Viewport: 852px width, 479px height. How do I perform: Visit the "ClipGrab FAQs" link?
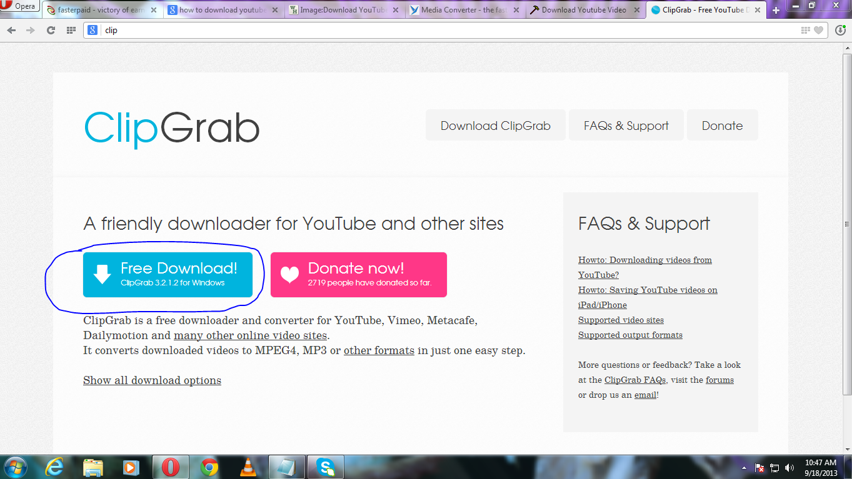pos(635,380)
